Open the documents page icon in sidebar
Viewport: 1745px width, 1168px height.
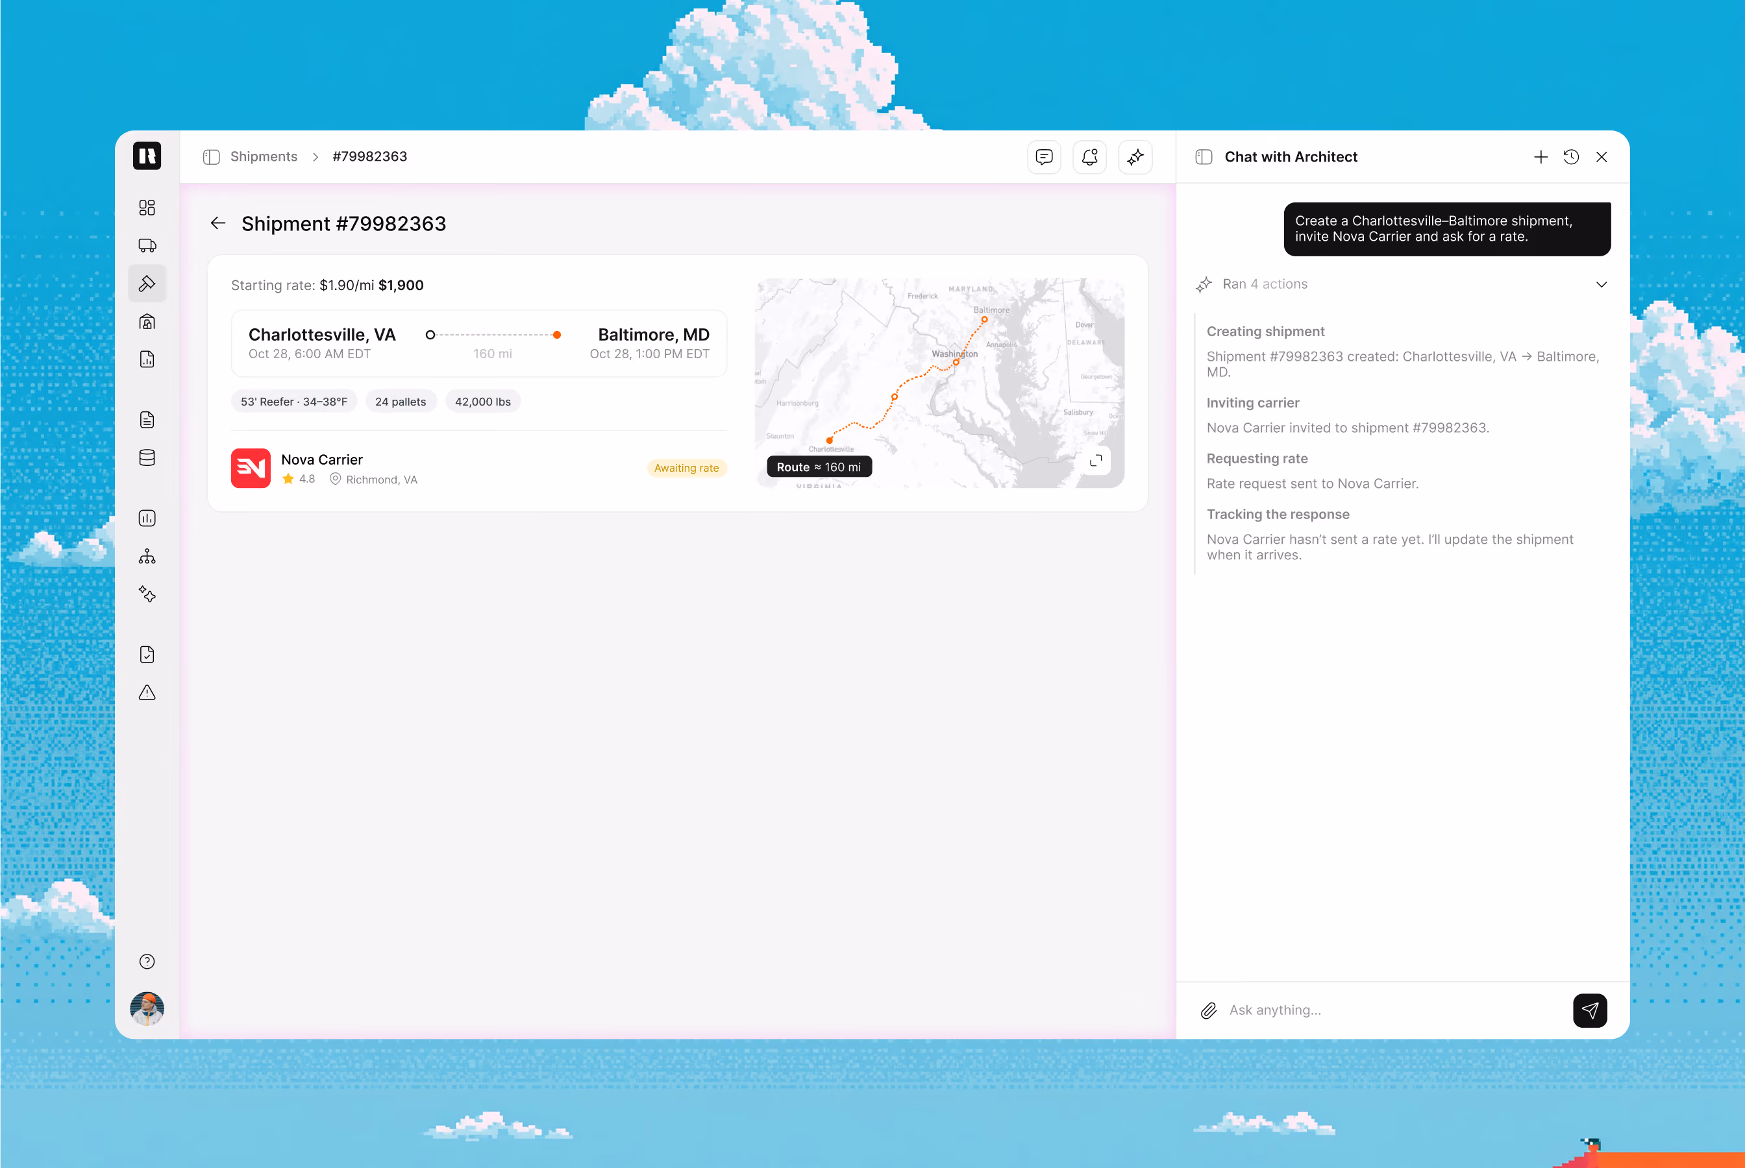click(147, 420)
